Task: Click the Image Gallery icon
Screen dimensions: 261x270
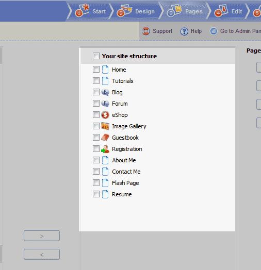Action: tap(105, 126)
